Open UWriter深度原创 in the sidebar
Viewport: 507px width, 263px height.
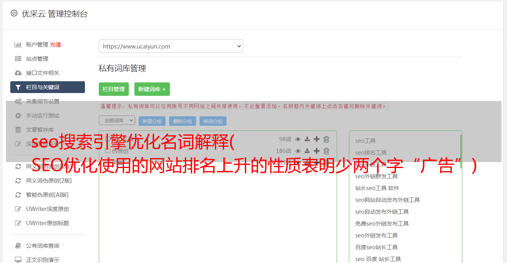point(47,209)
